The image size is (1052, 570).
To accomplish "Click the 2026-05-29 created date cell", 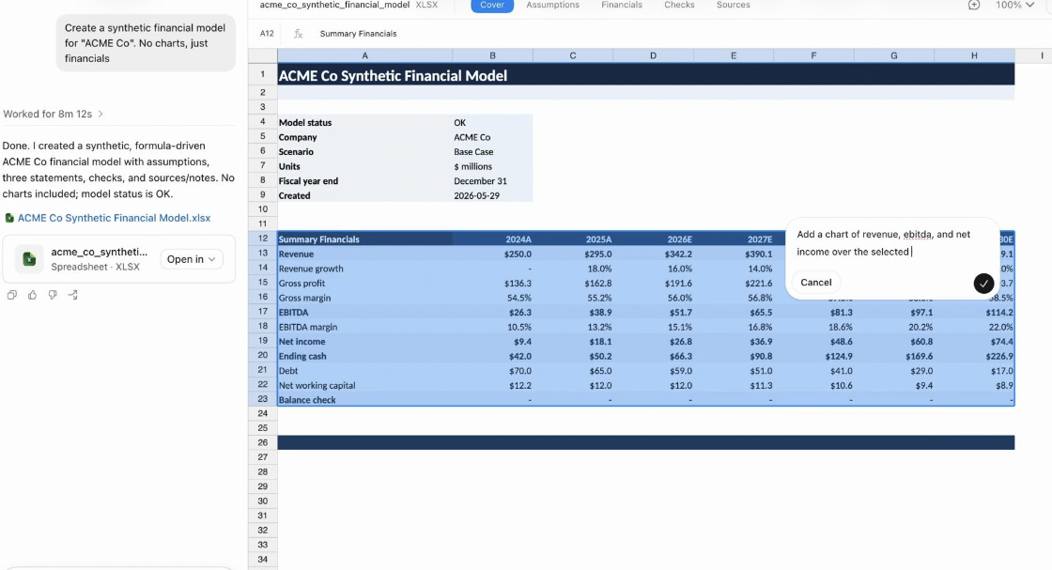I will (x=492, y=196).
